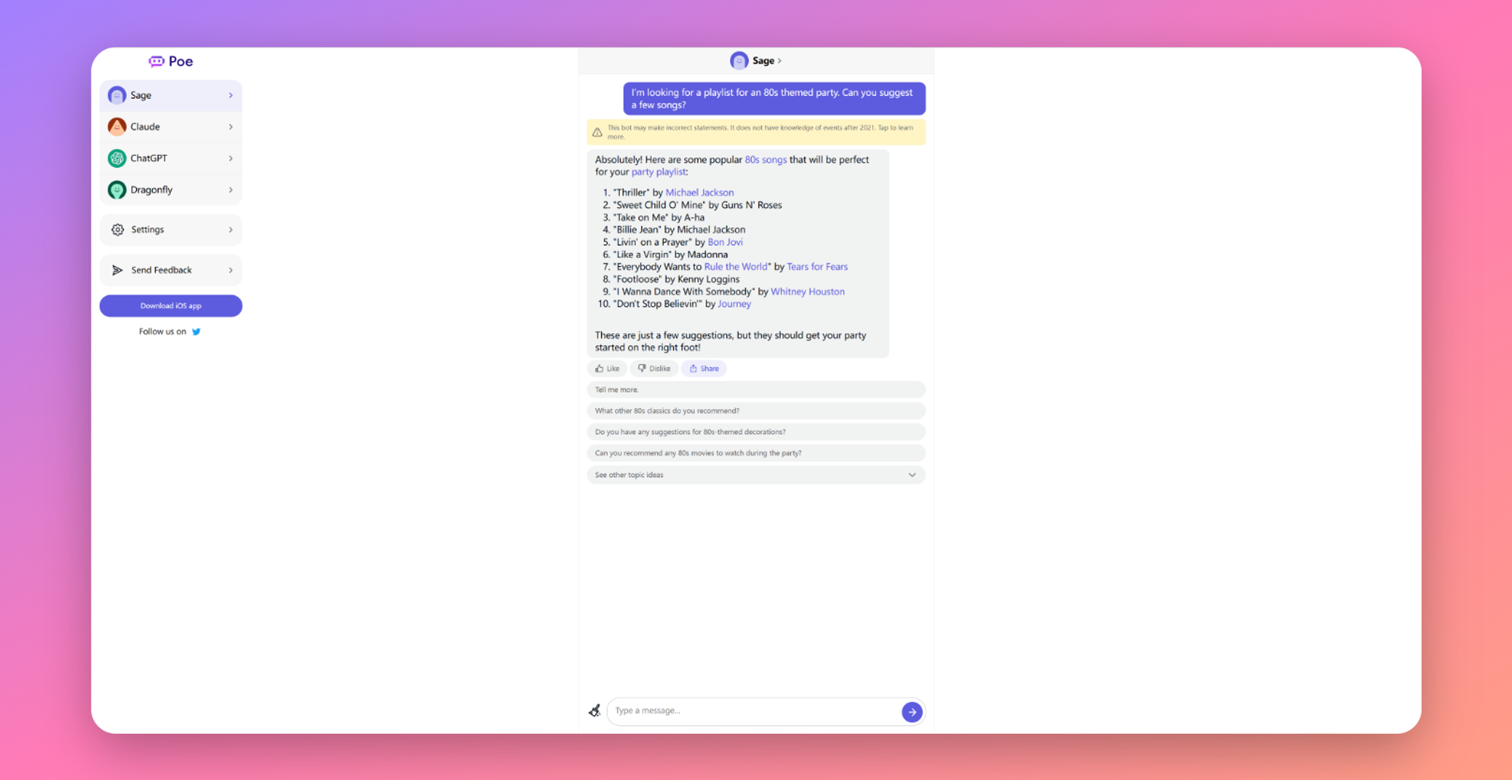
Task: Open Sage header chevron for bot details
Action: click(779, 60)
